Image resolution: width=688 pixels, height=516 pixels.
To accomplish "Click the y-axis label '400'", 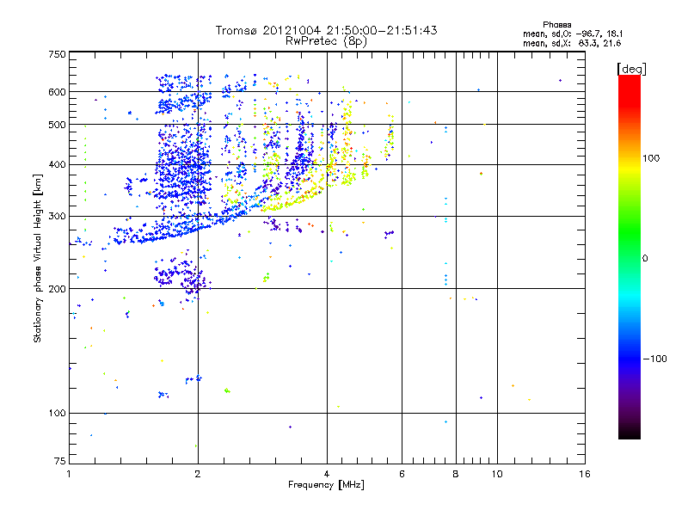I will 57,164.
